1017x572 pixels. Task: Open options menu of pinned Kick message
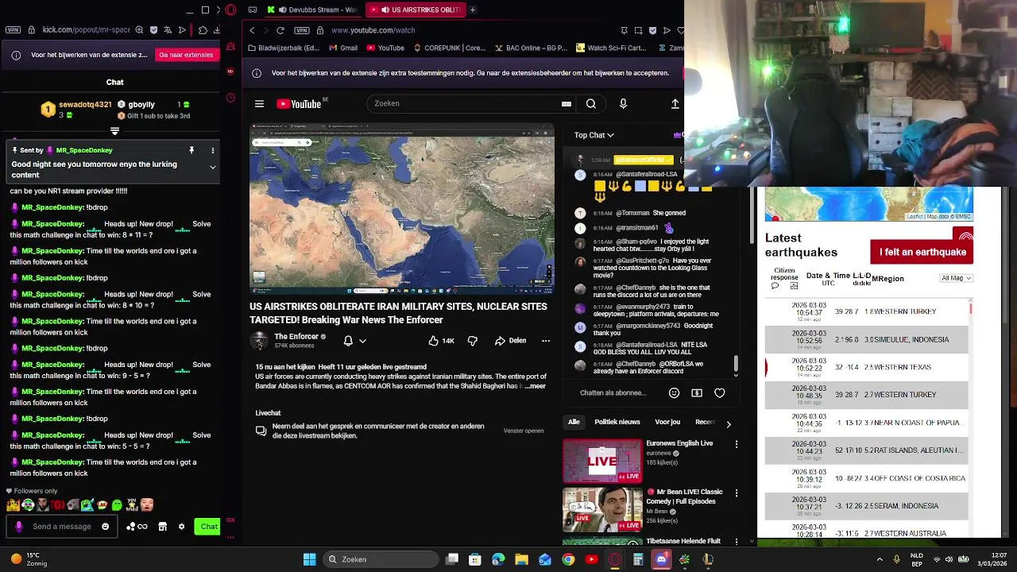[x=212, y=150]
